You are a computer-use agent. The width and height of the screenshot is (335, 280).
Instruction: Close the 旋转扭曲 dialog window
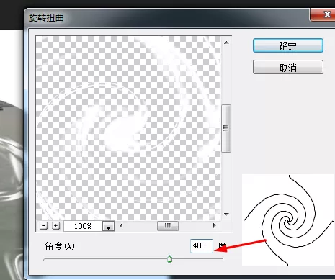[324, 14]
